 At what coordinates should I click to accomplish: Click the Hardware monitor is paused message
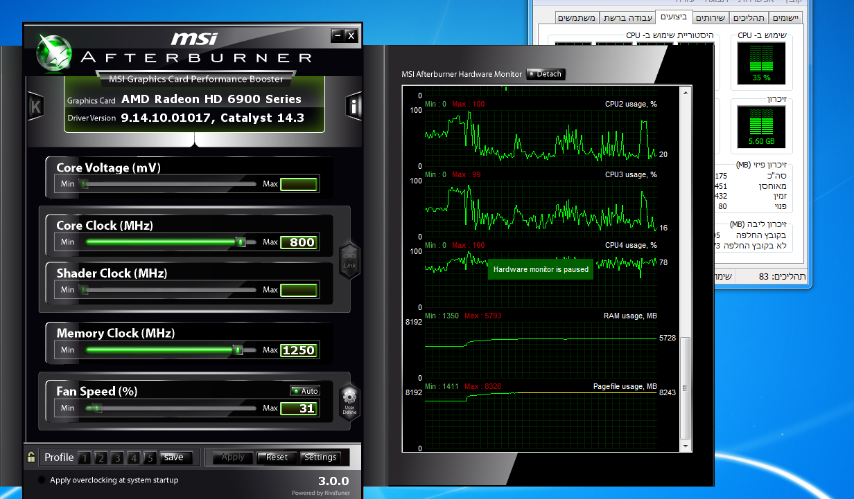[x=541, y=269]
